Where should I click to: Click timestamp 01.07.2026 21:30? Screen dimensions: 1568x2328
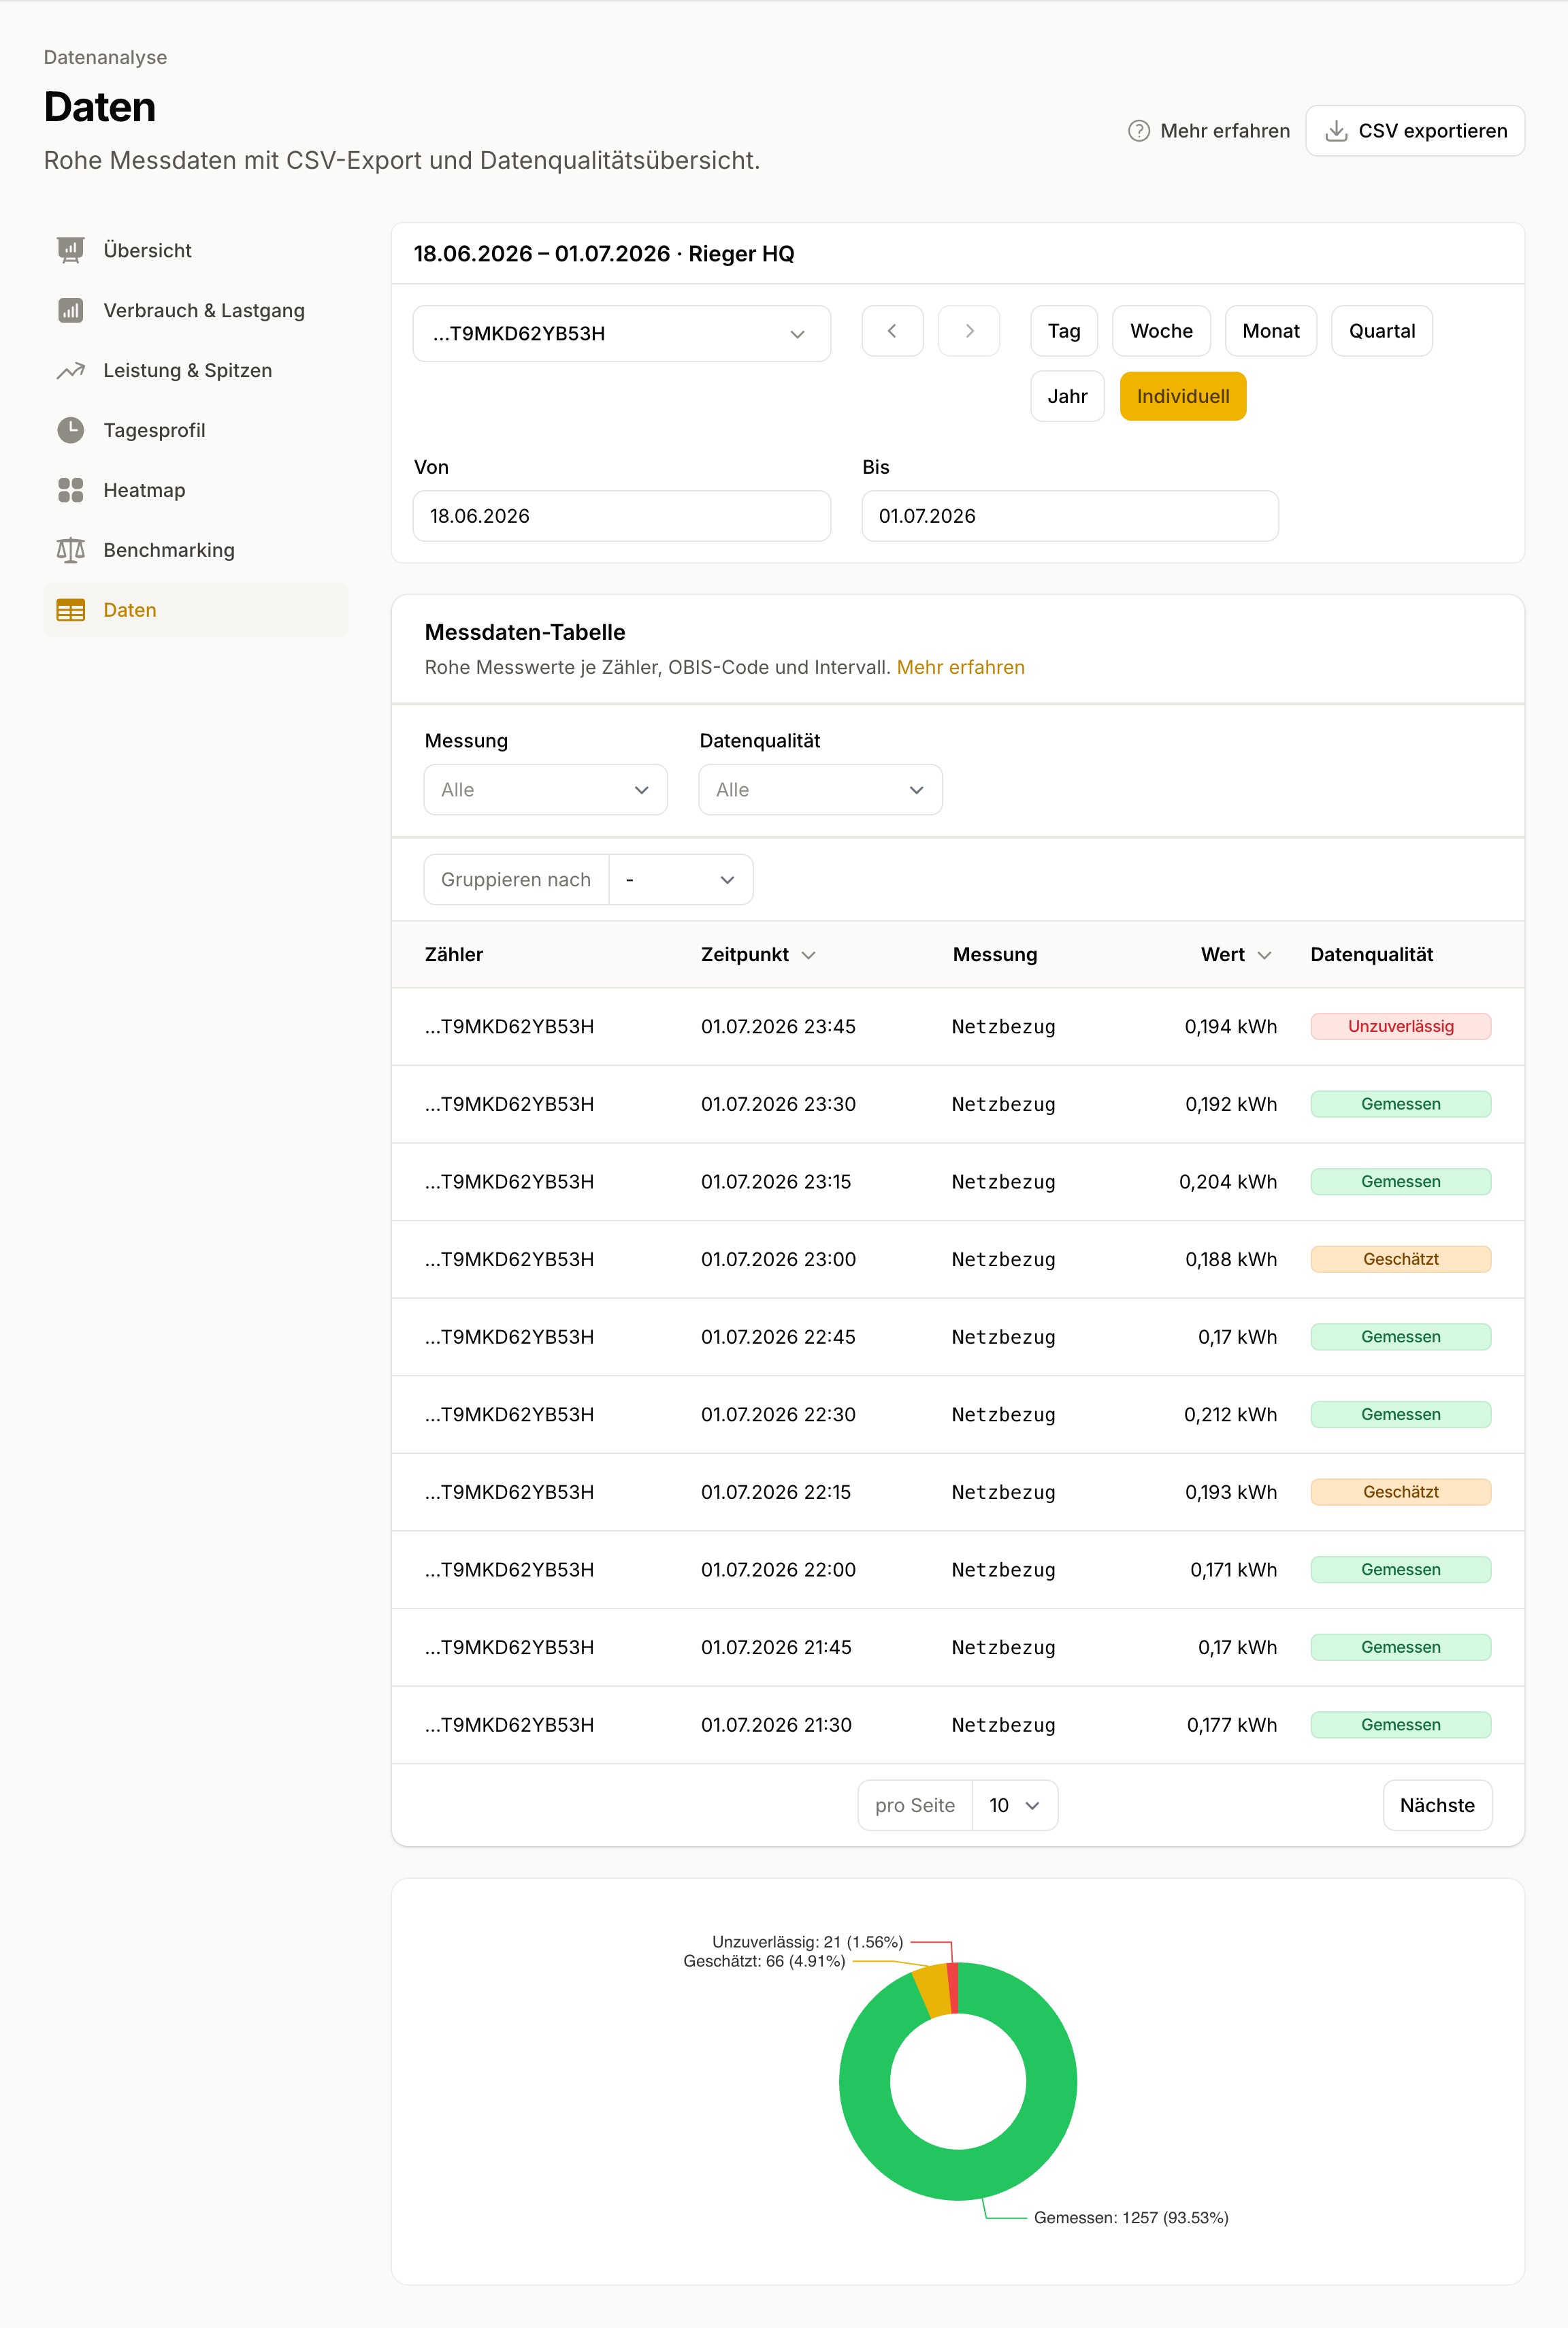(776, 1725)
